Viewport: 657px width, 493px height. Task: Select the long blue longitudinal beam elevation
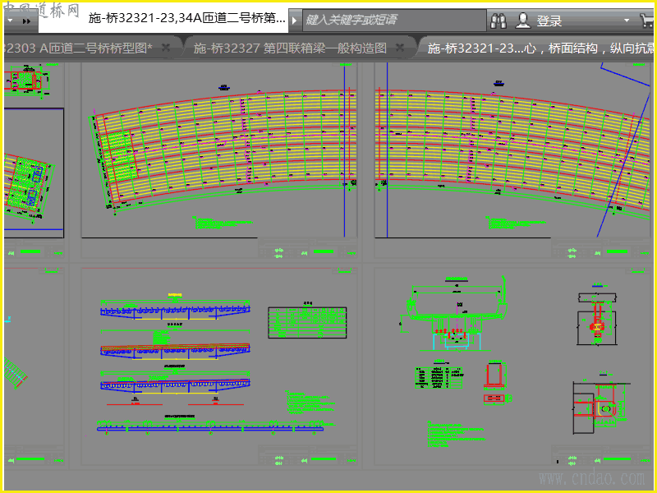(210, 427)
